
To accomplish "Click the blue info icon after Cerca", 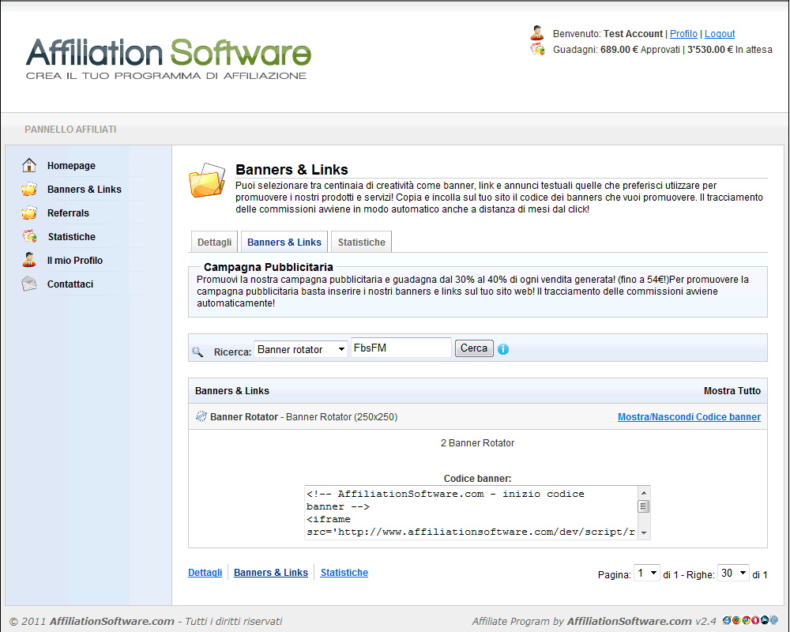I will pos(502,348).
